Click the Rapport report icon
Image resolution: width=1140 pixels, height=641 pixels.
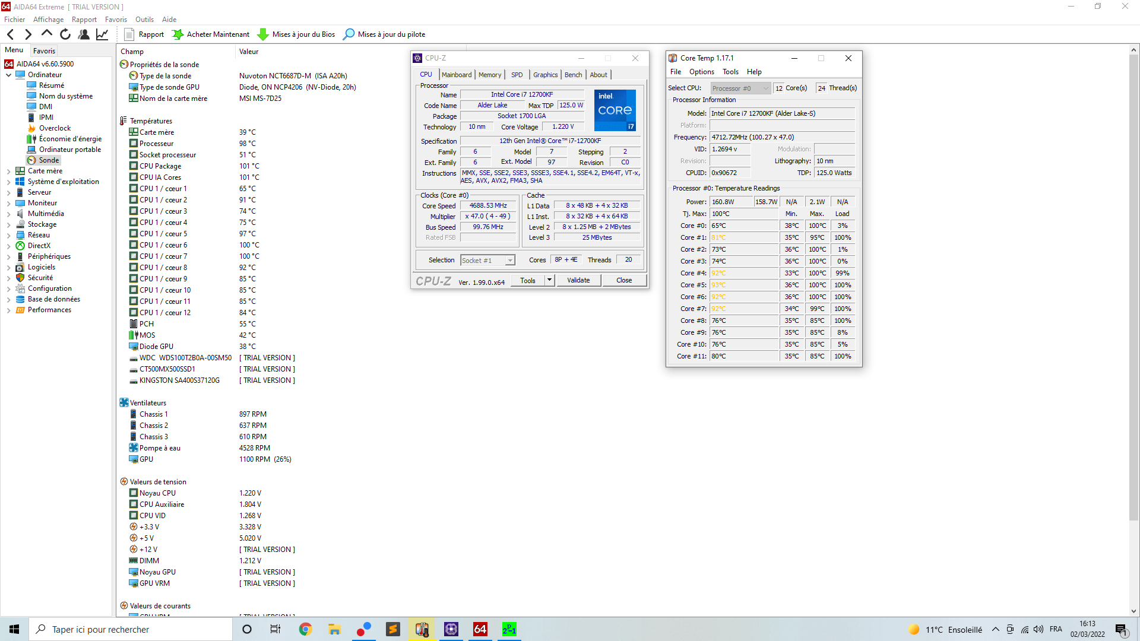129,34
